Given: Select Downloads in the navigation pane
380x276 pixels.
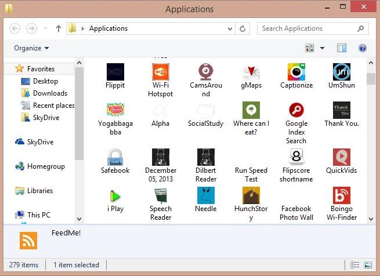Looking at the screenshot, I should (50, 93).
